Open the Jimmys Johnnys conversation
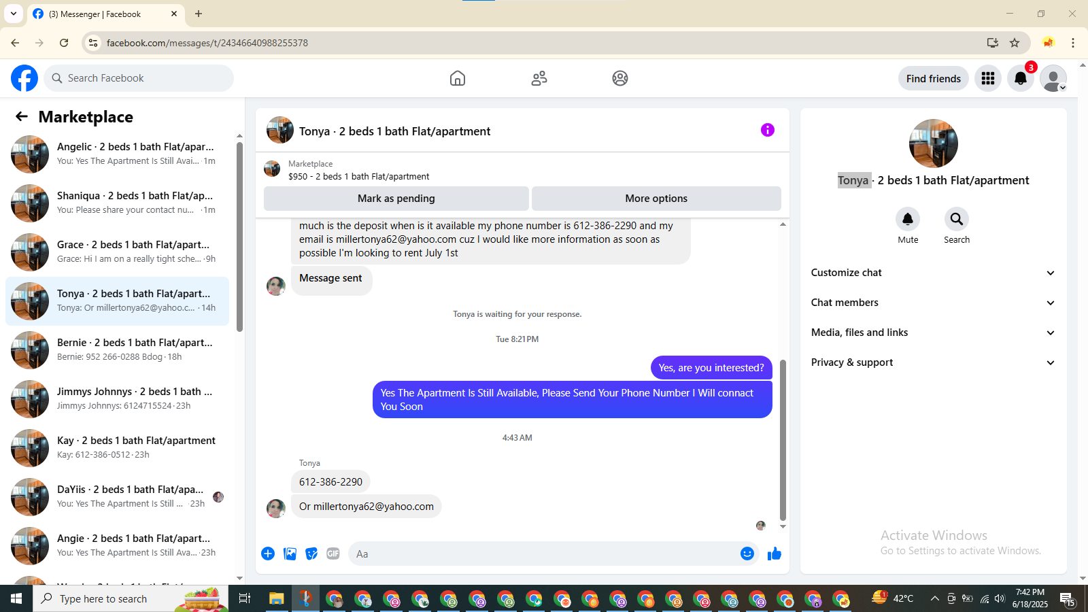Screen dimensions: 1088x612 tap(117, 398)
